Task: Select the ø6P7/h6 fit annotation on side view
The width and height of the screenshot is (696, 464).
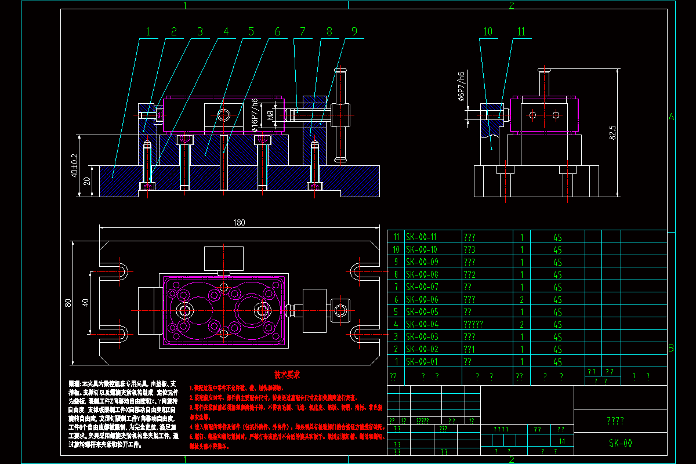Action: (461, 87)
